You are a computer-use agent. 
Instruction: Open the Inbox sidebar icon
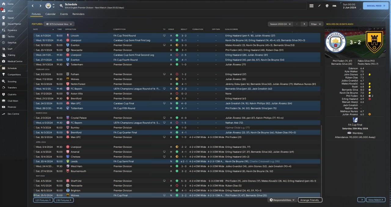click(4, 11)
